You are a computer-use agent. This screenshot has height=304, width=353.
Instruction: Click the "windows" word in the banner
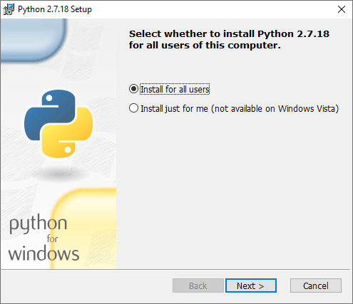44,253
